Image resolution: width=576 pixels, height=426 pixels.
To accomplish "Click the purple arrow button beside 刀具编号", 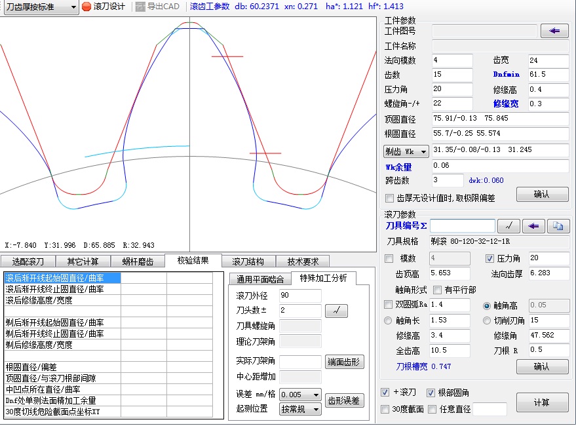I will (x=533, y=226).
